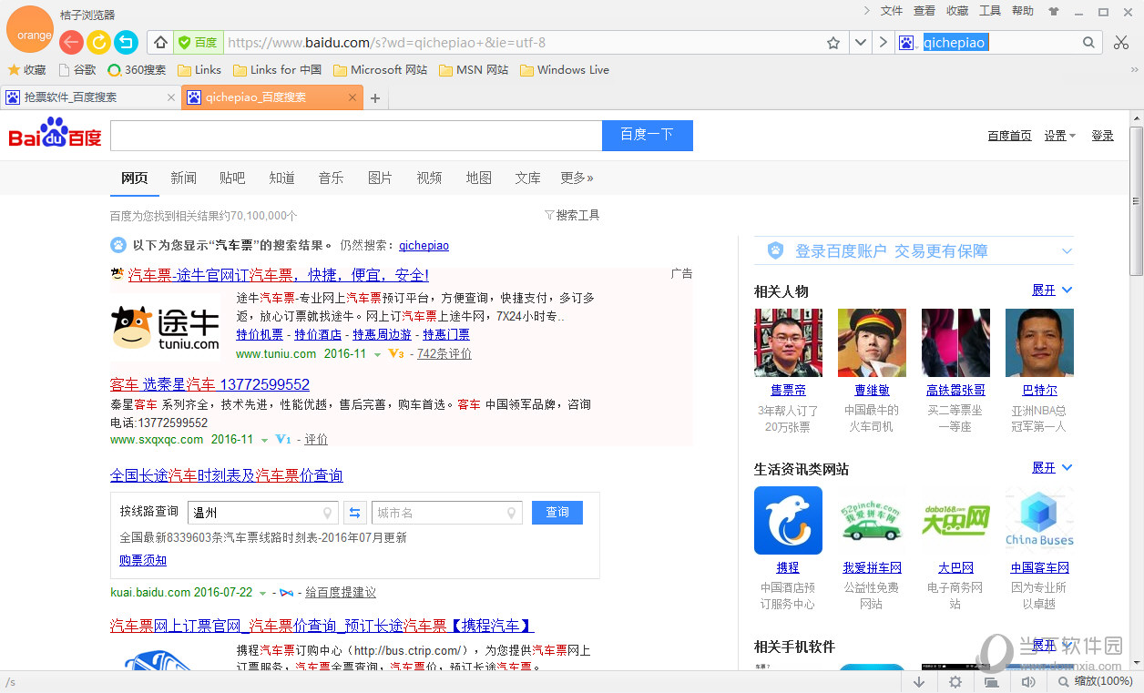
Task: Navigate back with the red back arrow
Action: pyautogui.click(x=70, y=42)
